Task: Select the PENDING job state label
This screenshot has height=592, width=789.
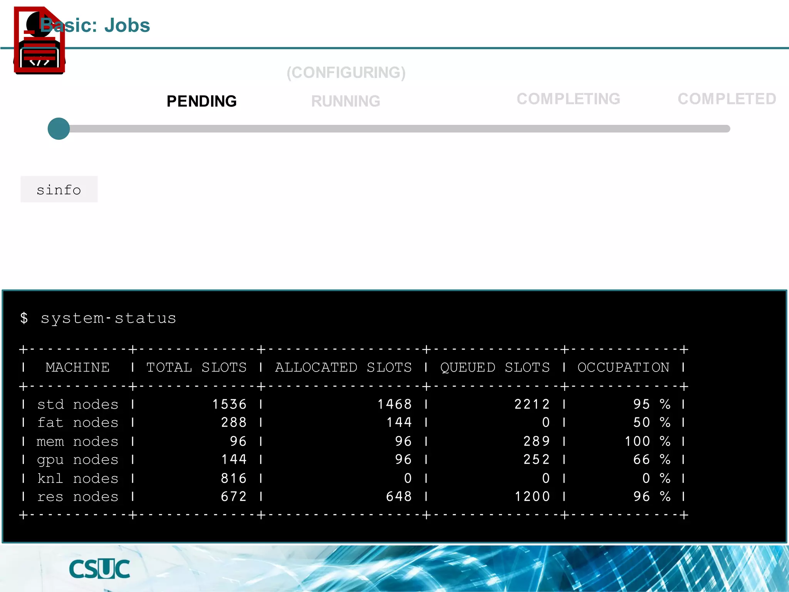Action: coord(201,101)
